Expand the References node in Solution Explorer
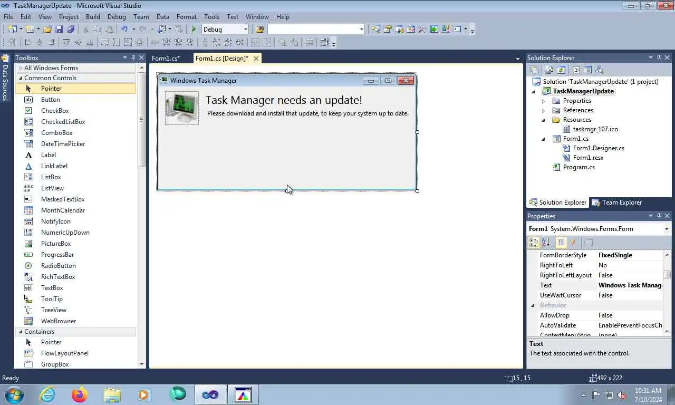 [544, 110]
